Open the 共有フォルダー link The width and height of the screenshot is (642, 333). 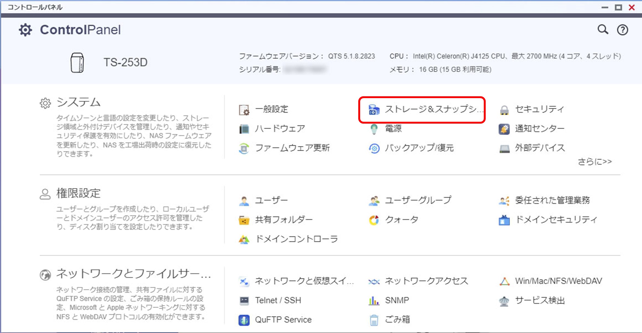284,220
